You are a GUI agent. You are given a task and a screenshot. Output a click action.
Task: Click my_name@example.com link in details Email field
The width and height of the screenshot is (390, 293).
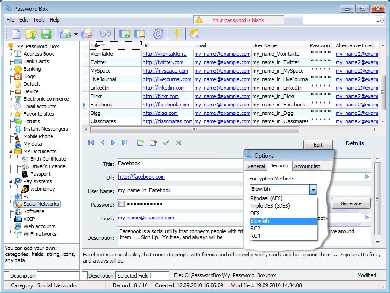point(146,218)
